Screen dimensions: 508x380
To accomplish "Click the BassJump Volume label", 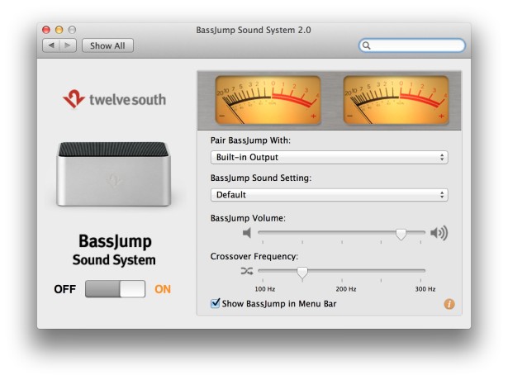I will point(248,218).
